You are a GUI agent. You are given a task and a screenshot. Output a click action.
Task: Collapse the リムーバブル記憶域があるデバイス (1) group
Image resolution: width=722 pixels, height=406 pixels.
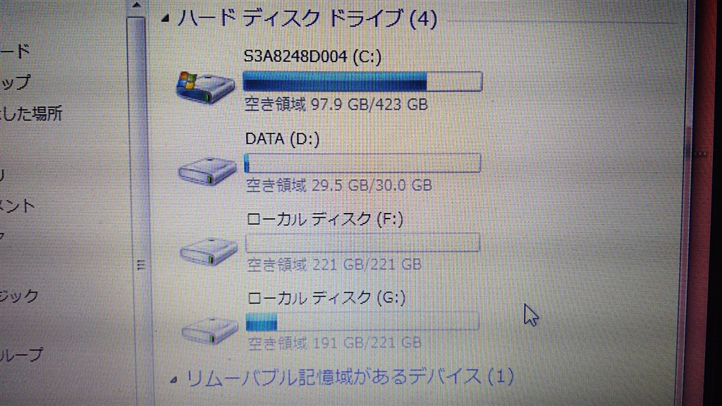173,380
